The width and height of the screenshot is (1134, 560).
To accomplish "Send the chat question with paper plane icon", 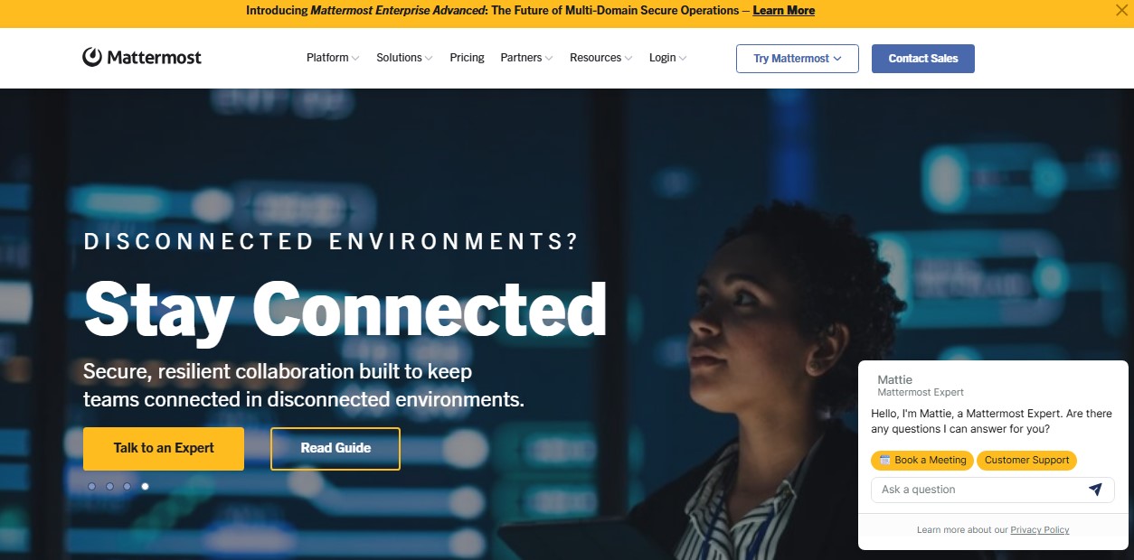I will point(1095,490).
